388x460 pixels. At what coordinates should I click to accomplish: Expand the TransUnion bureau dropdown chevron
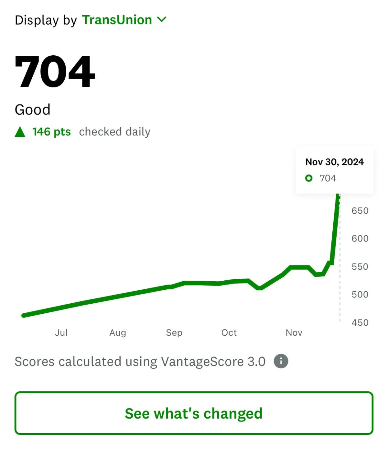(162, 20)
